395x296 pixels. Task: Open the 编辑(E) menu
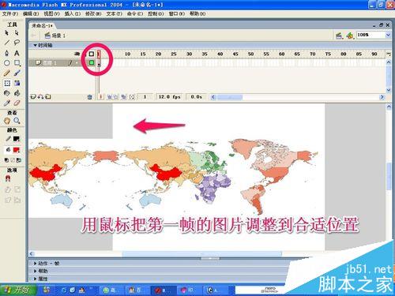(x=31, y=13)
